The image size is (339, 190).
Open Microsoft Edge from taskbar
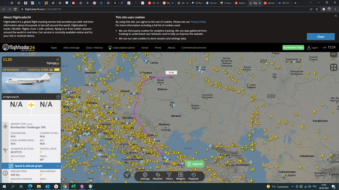click(30, 186)
